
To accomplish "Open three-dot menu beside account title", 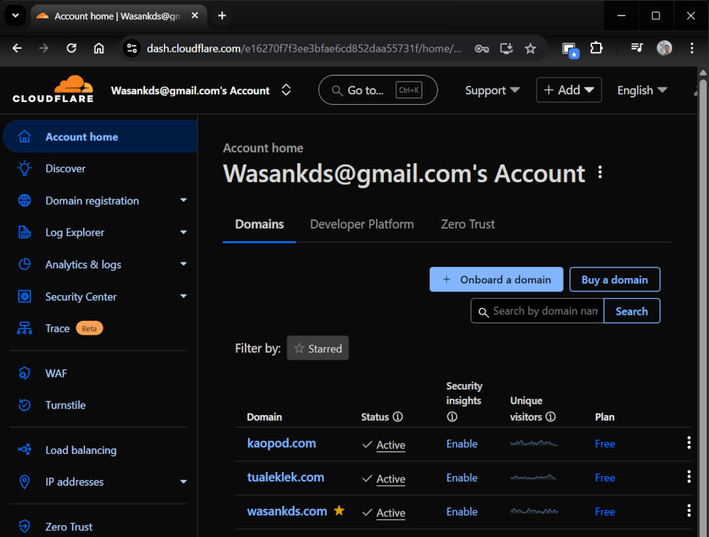I will [601, 172].
